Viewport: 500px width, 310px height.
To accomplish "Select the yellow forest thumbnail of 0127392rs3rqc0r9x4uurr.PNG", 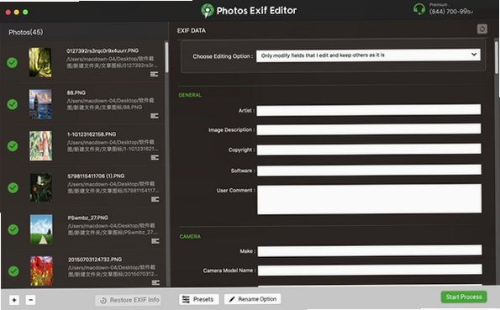I will pyautogui.click(x=39, y=62).
